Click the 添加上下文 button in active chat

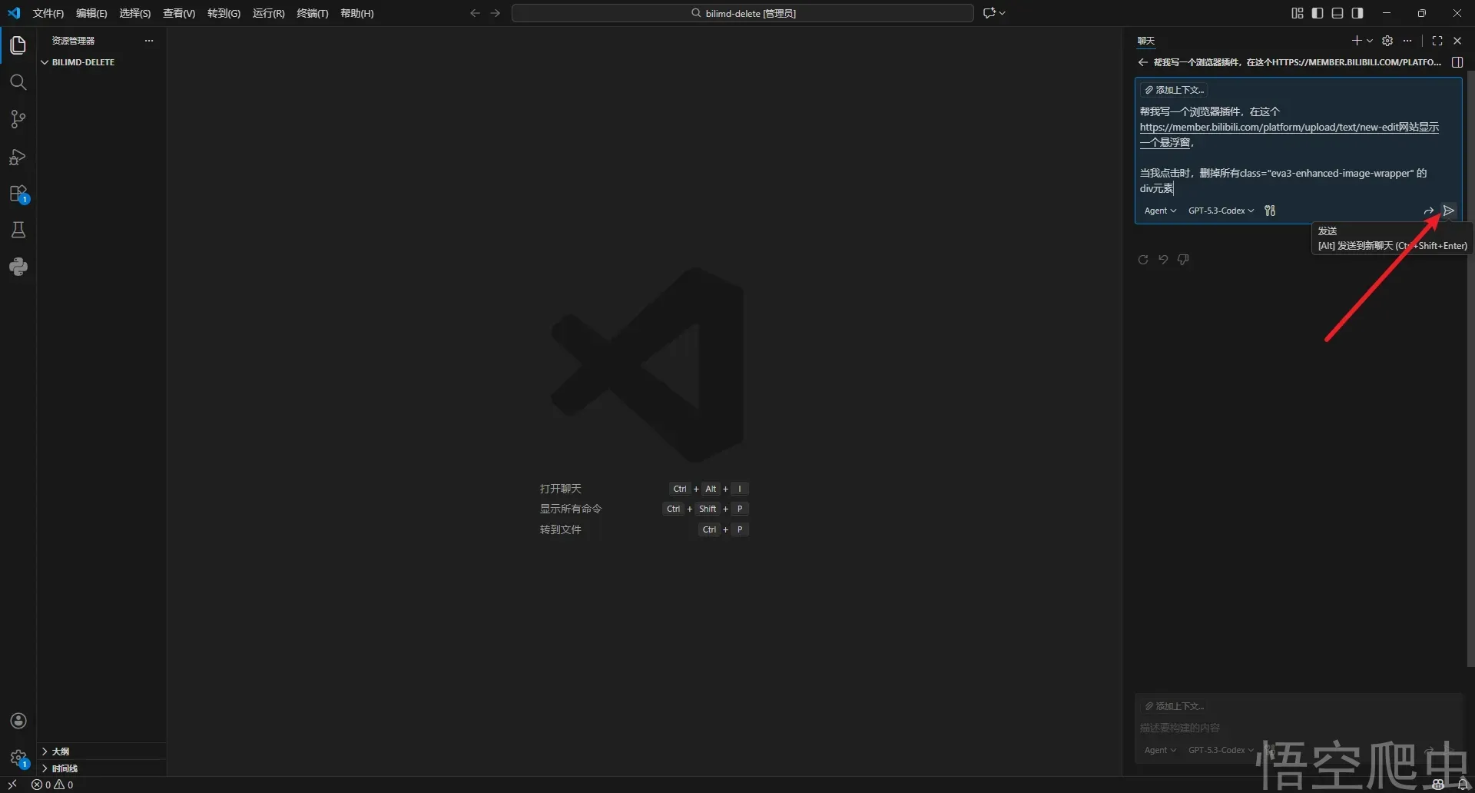[x=1174, y=90]
